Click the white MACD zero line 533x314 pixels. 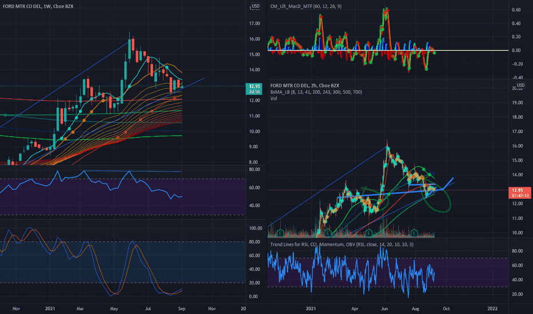pyautogui.click(x=388, y=50)
